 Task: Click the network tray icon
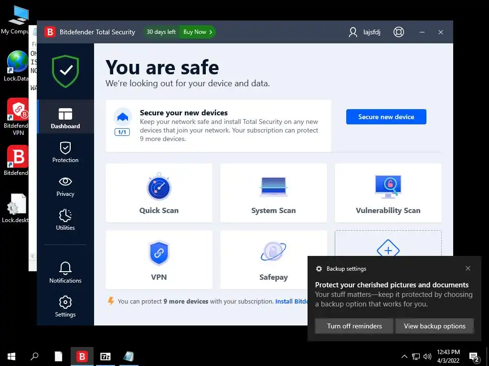point(416,356)
